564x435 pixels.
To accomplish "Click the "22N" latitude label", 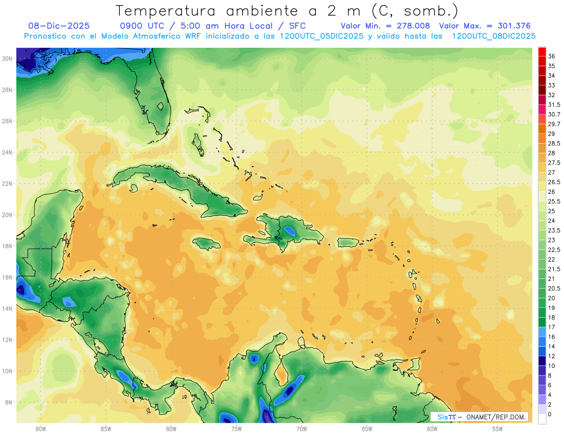I will [8, 183].
